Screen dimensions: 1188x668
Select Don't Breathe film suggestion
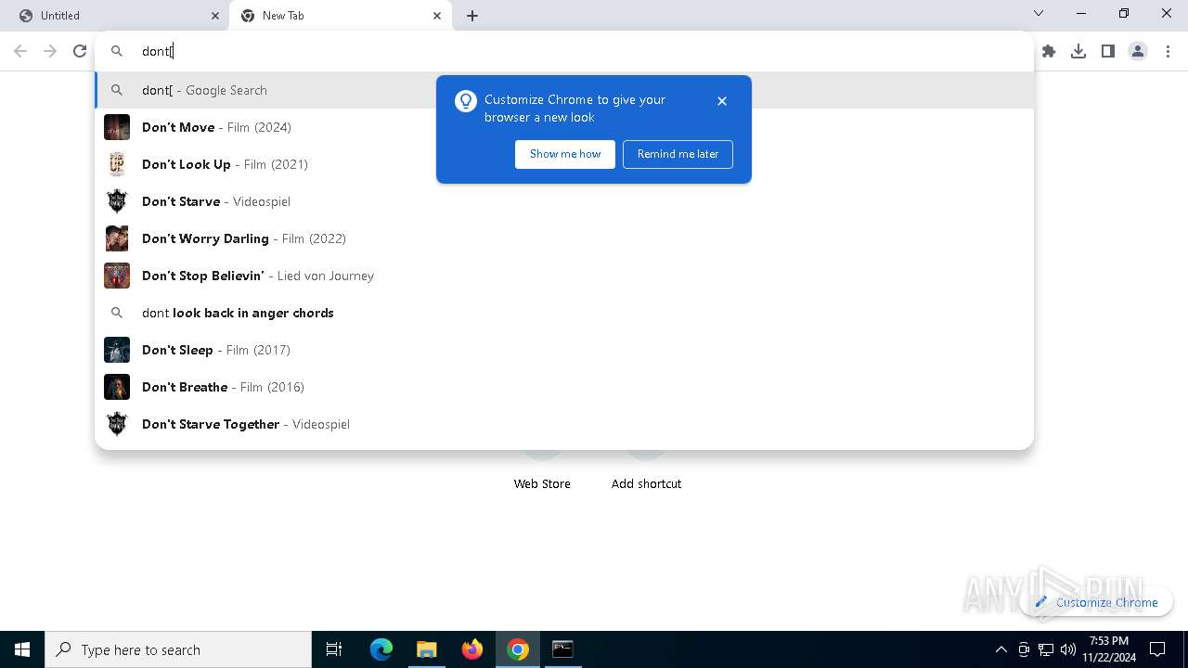[564, 387]
